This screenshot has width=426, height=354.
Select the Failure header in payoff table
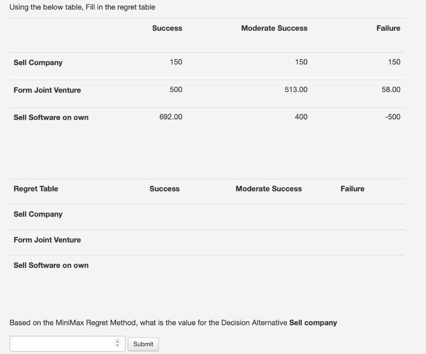point(388,28)
